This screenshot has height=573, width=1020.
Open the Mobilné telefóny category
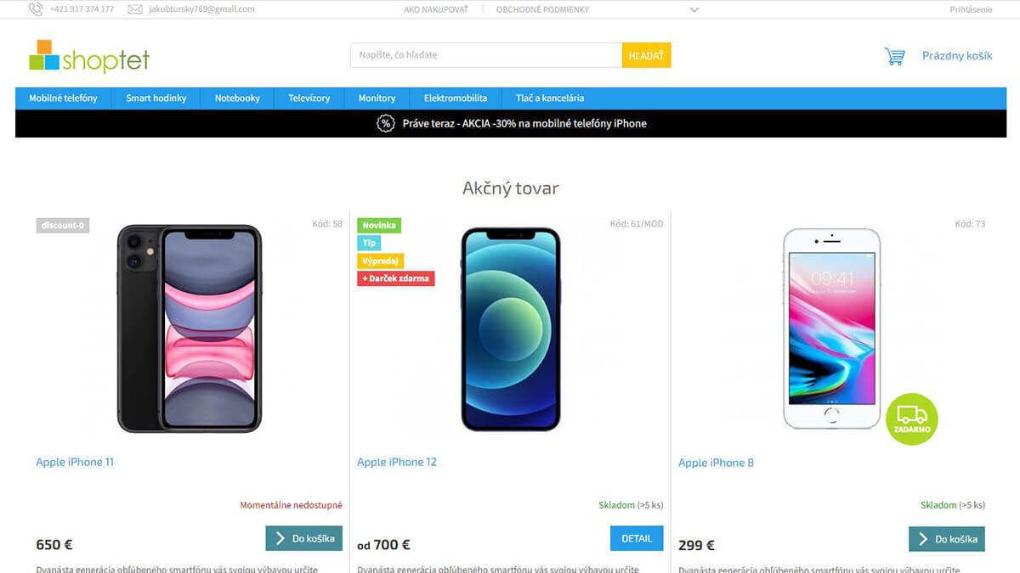tap(64, 98)
